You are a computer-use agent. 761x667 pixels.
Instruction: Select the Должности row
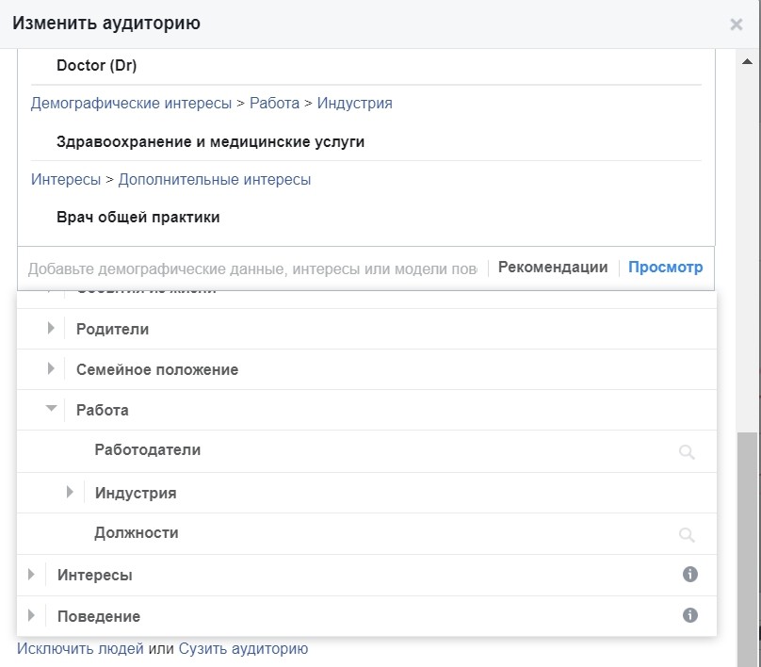pos(367,533)
